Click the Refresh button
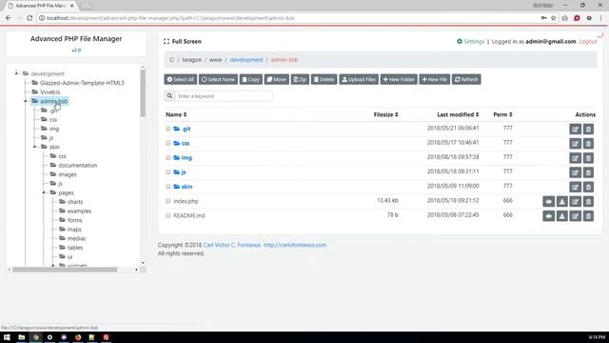 tap(466, 79)
